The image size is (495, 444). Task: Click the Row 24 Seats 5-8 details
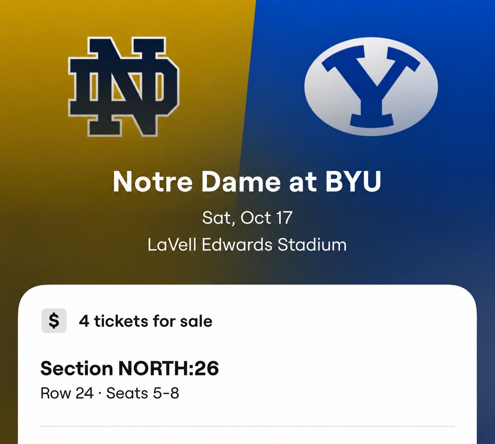110,393
